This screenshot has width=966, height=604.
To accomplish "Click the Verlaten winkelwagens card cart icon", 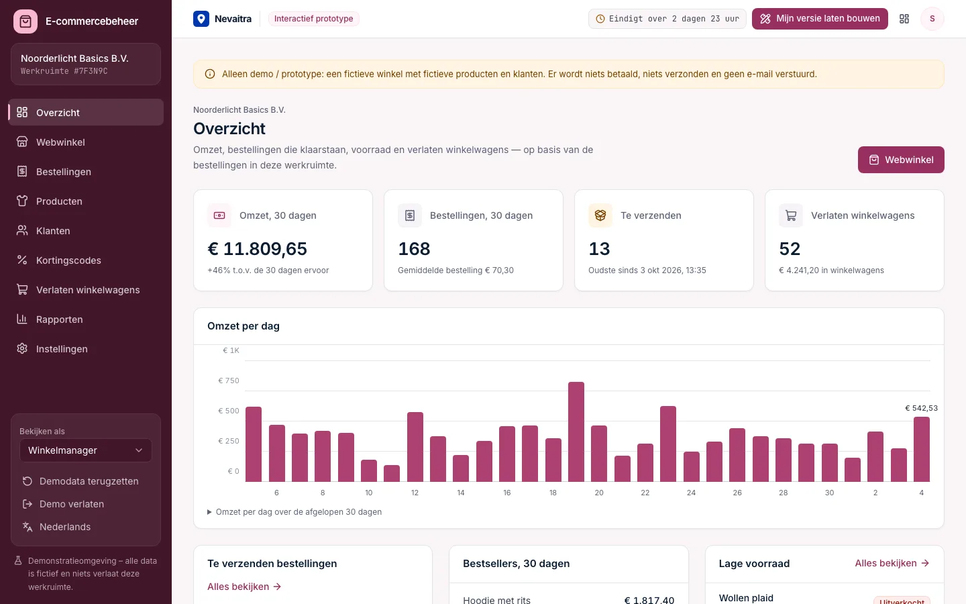I will [x=791, y=215].
